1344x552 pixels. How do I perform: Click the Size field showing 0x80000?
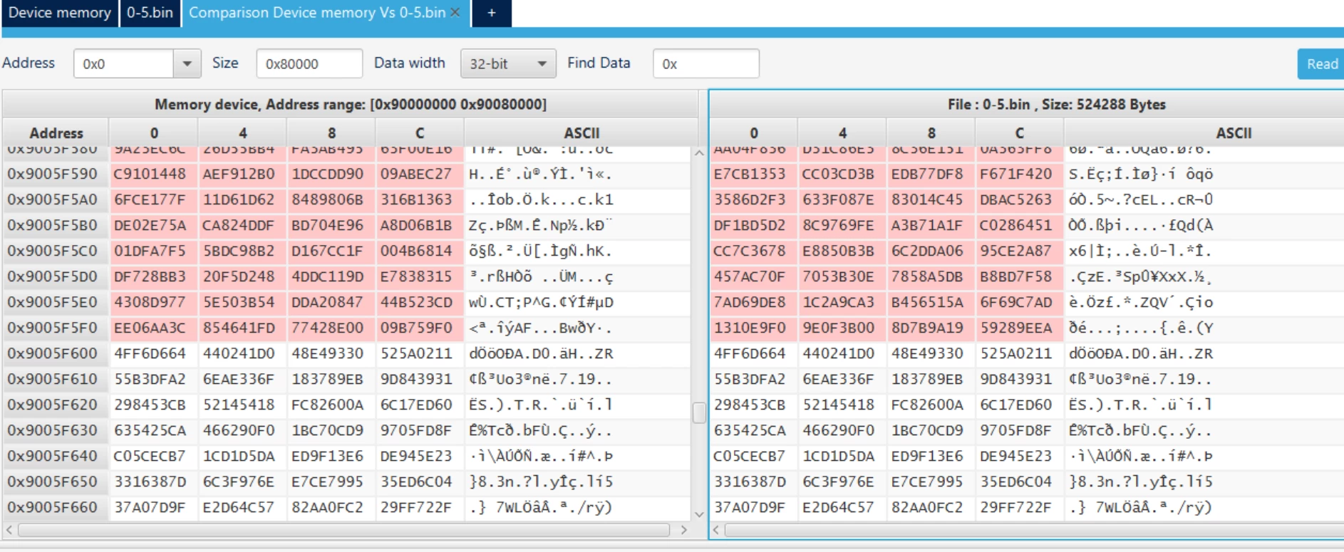click(309, 63)
